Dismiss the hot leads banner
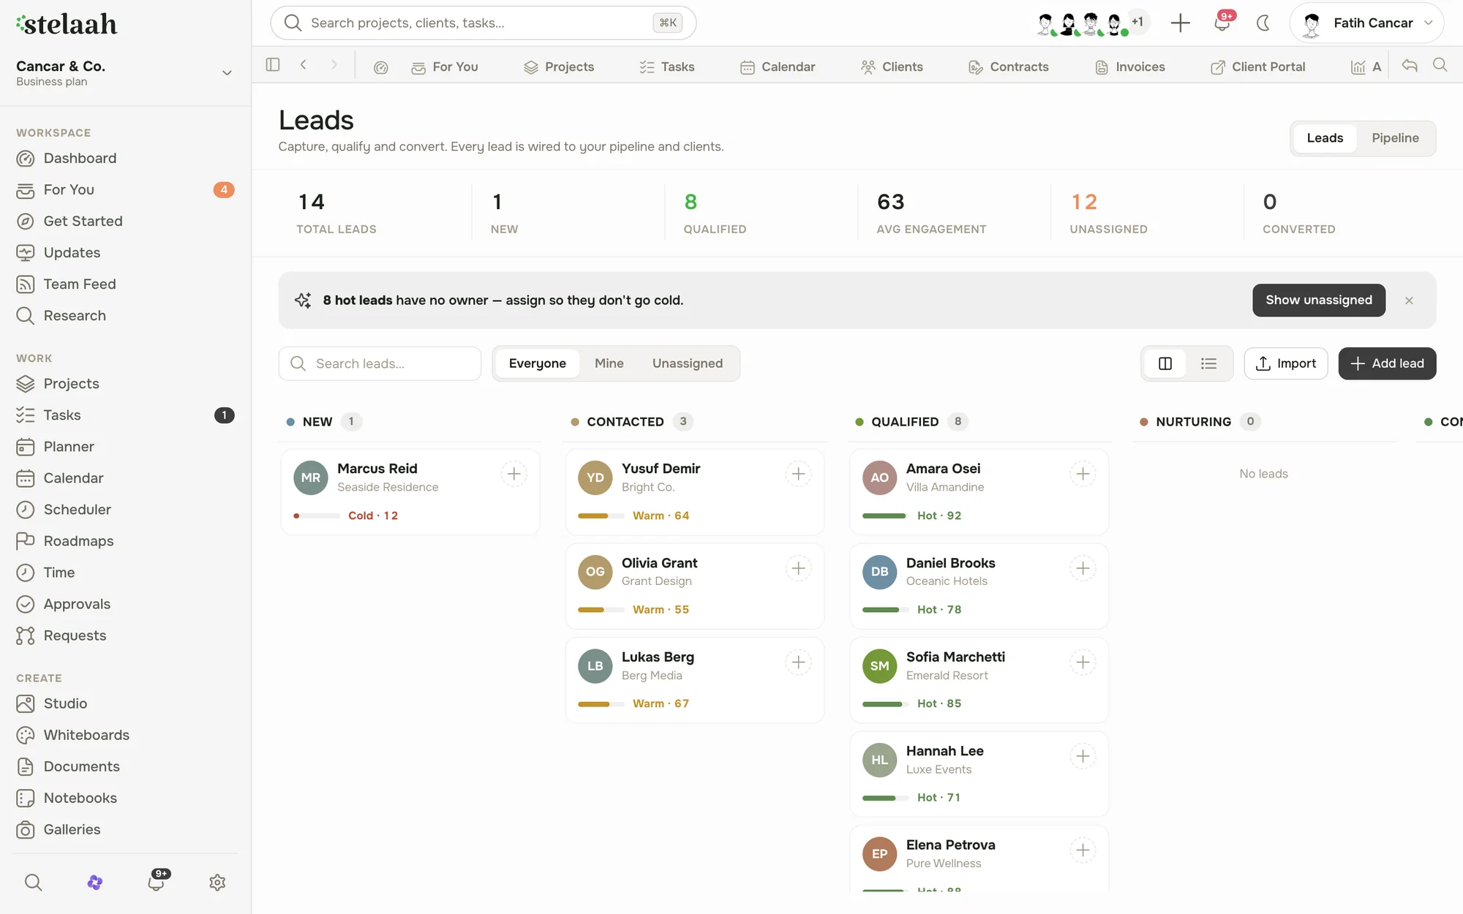This screenshot has width=1463, height=914. click(1409, 301)
